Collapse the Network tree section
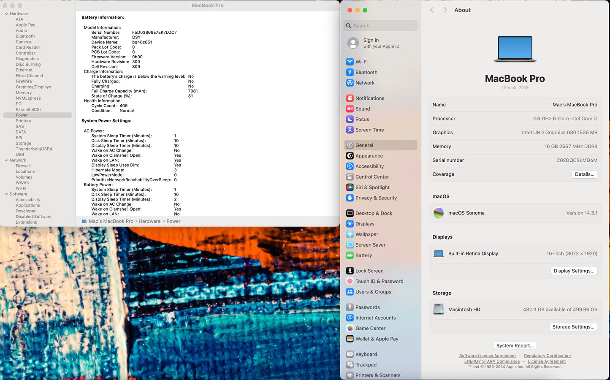The width and height of the screenshot is (610, 380). (x=6, y=160)
